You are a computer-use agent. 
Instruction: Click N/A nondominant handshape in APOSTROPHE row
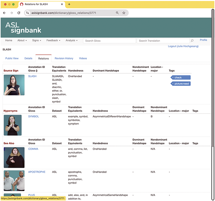153,172
